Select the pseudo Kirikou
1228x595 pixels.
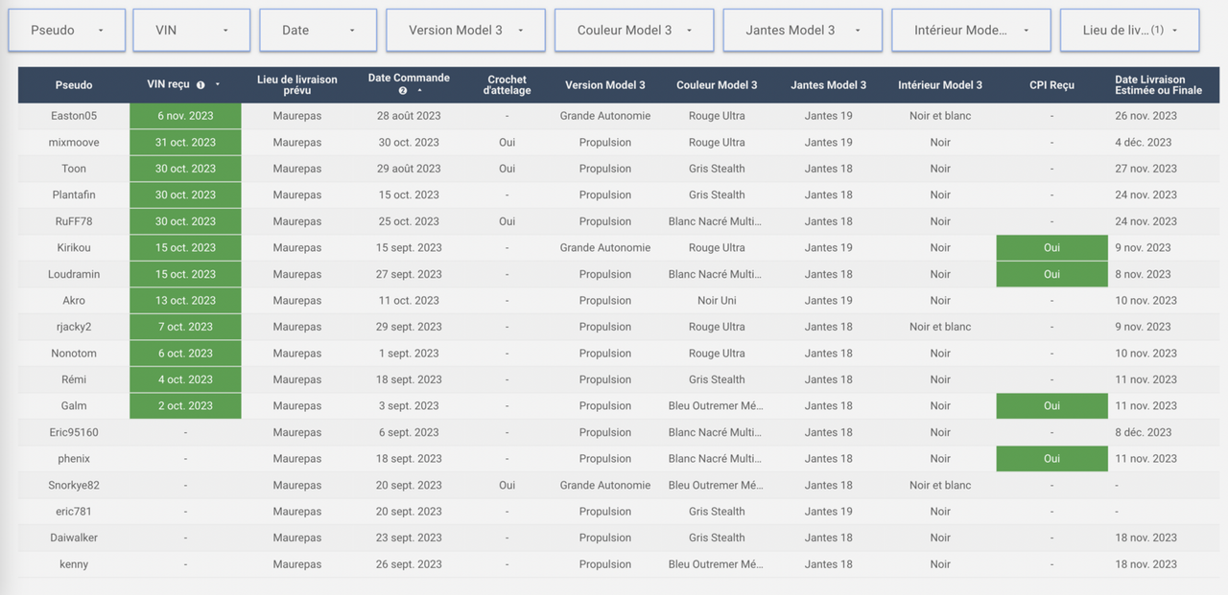(x=74, y=248)
